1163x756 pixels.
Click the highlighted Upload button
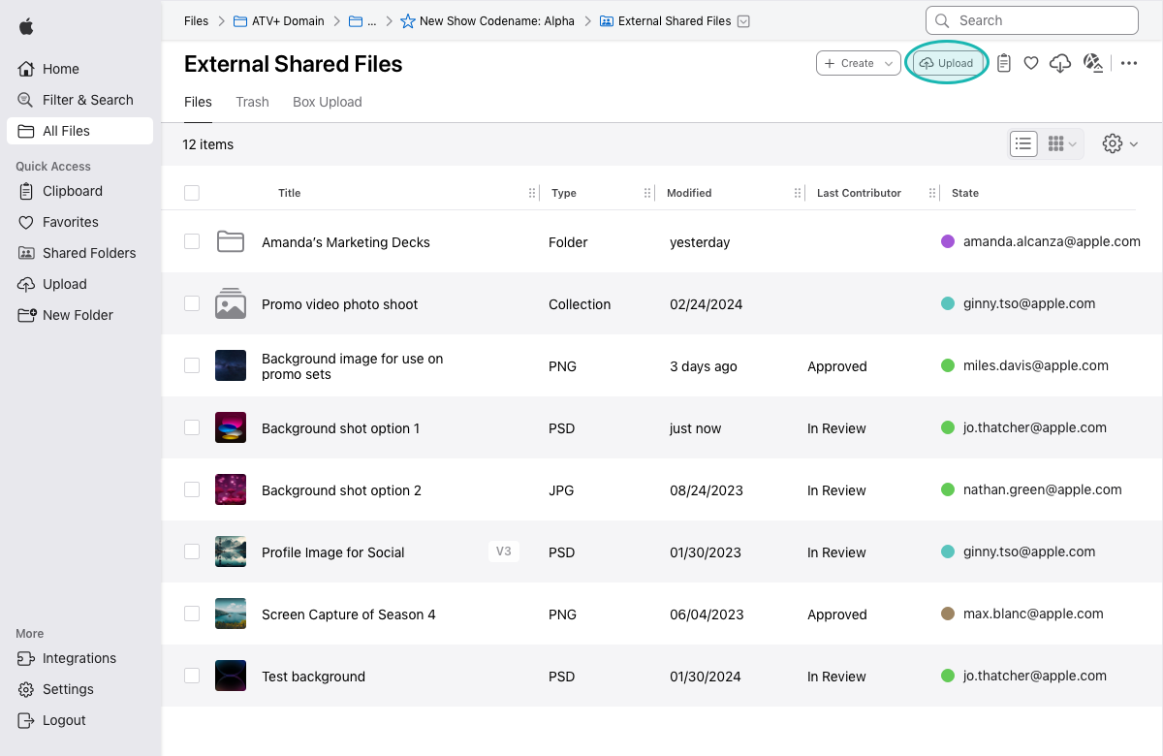(x=946, y=63)
